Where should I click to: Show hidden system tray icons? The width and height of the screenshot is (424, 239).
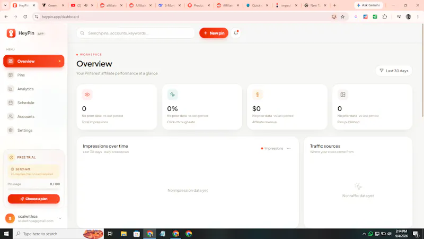364,234
